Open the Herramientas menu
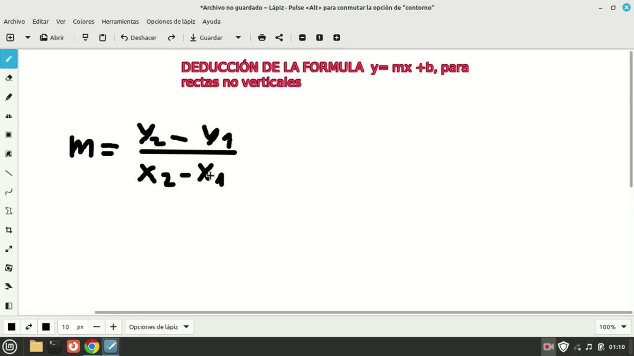 point(120,21)
